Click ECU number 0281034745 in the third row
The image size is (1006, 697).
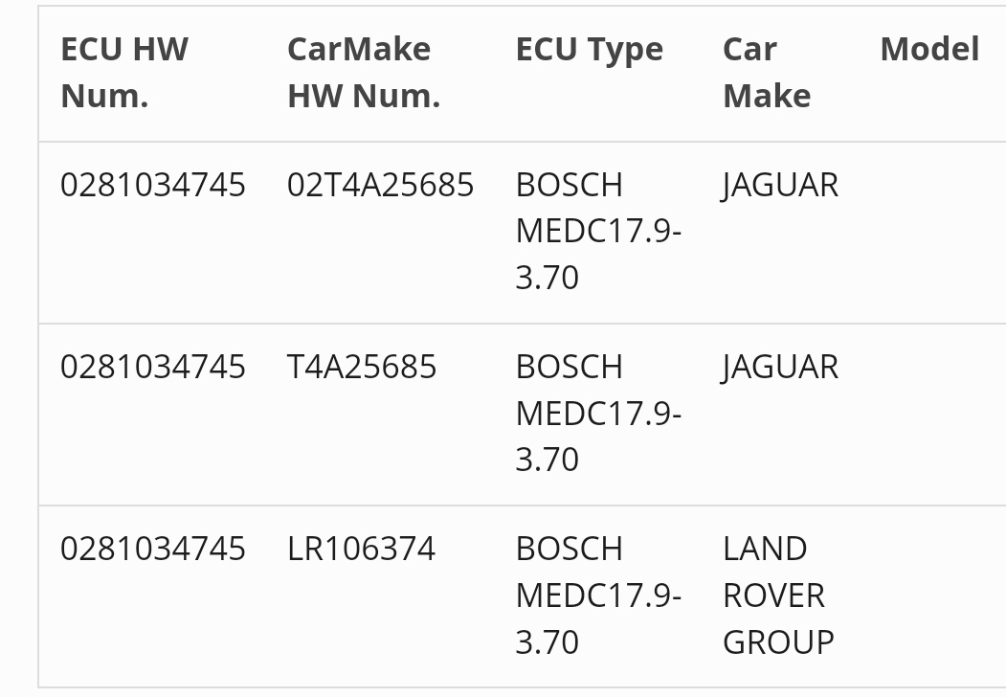153,549
